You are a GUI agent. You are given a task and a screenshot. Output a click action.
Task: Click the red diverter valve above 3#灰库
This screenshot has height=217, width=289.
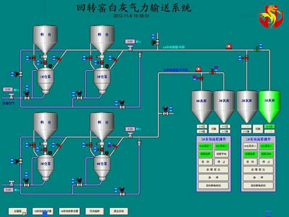click(x=212, y=71)
